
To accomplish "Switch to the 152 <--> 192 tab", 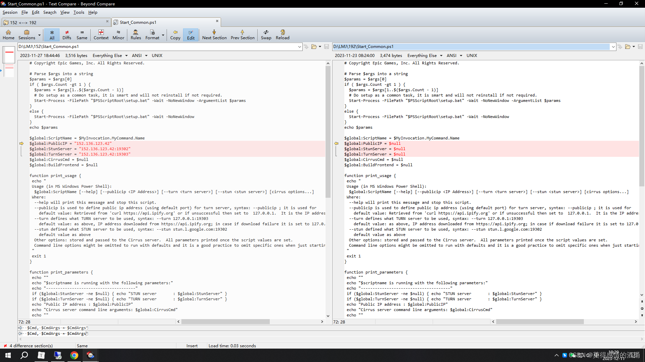I will click(55, 22).
